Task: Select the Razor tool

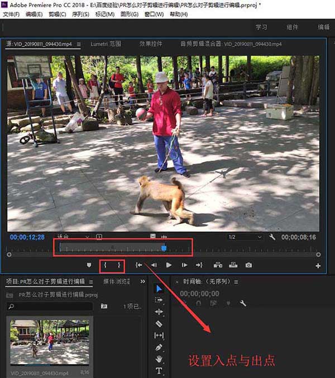Action: click(x=159, y=324)
